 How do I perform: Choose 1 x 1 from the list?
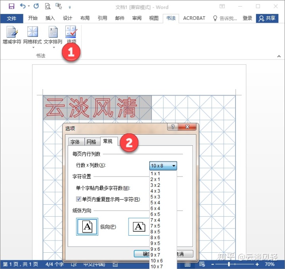163,173
